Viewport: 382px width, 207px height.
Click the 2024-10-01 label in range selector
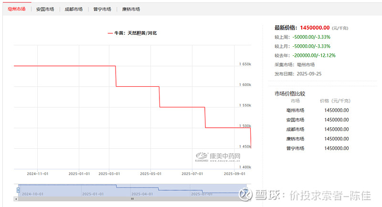click(x=32, y=194)
